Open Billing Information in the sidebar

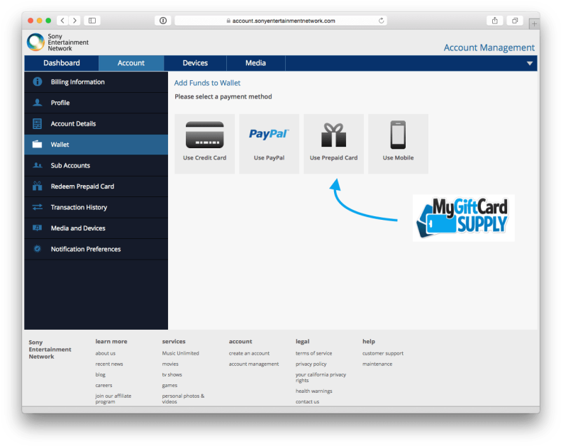pyautogui.click(x=96, y=82)
